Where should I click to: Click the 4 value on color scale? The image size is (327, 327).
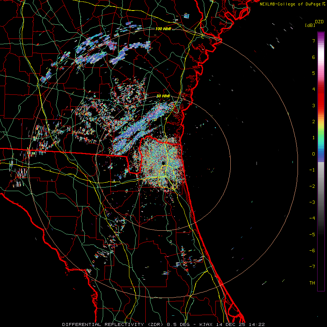314,89
